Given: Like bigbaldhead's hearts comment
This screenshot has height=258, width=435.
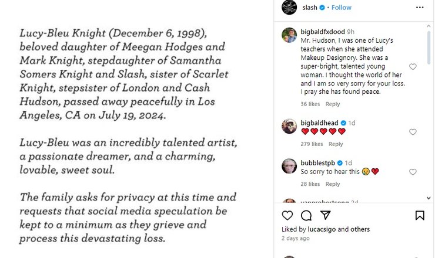Looking at the screenshot, I should 413,132.
